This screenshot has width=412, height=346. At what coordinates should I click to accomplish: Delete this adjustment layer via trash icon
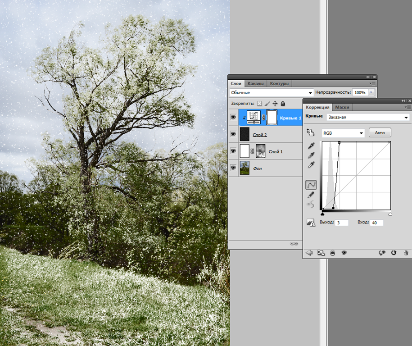click(x=406, y=253)
